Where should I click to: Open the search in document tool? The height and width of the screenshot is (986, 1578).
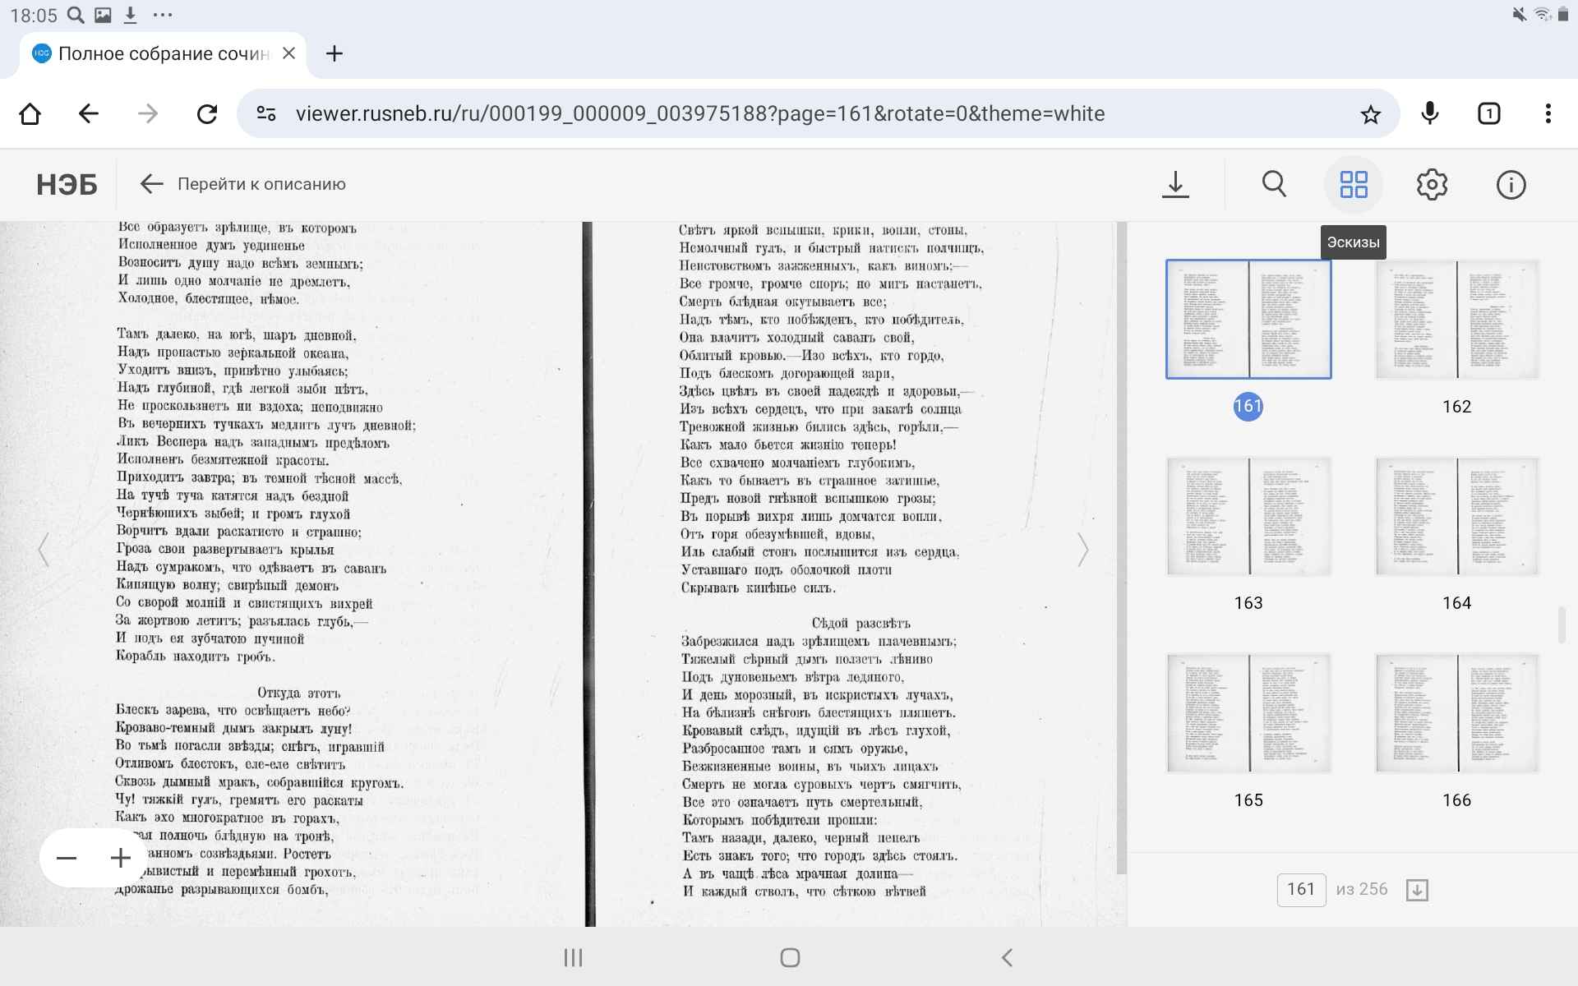pyautogui.click(x=1274, y=184)
